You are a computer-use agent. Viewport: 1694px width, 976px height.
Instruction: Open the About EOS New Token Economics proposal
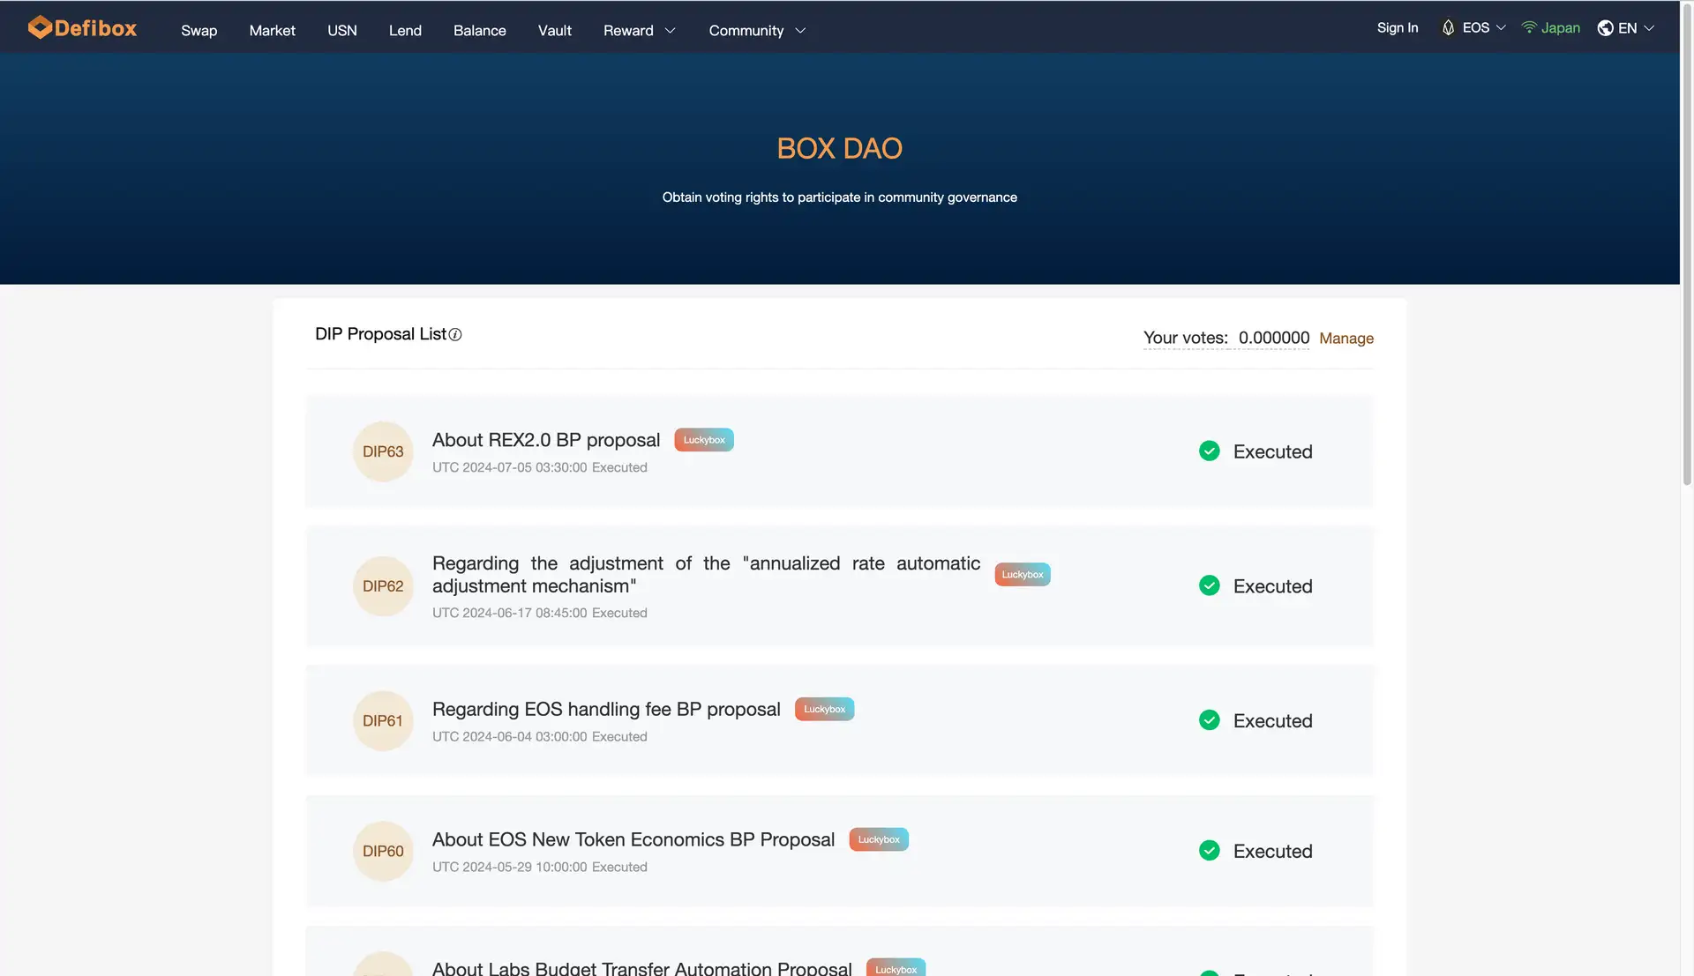(x=633, y=840)
